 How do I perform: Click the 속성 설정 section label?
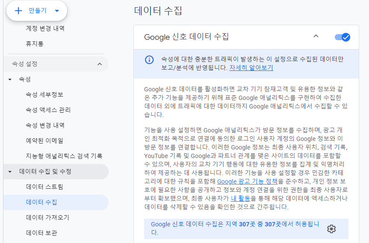coord(25,64)
